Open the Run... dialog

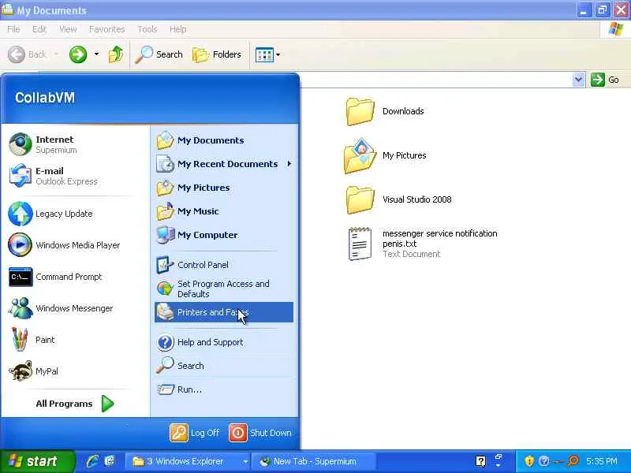(x=224, y=389)
